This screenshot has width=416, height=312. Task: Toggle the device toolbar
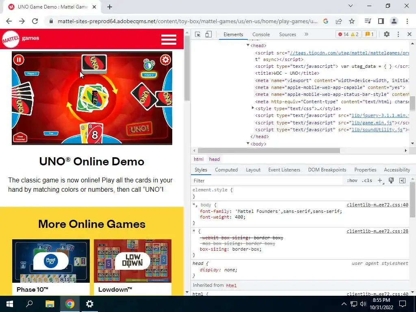[x=208, y=34]
